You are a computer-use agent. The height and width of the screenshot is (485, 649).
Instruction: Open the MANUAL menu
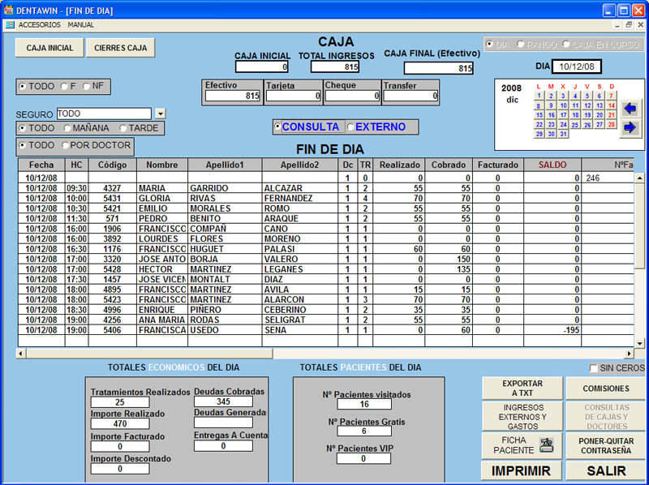[x=81, y=25]
